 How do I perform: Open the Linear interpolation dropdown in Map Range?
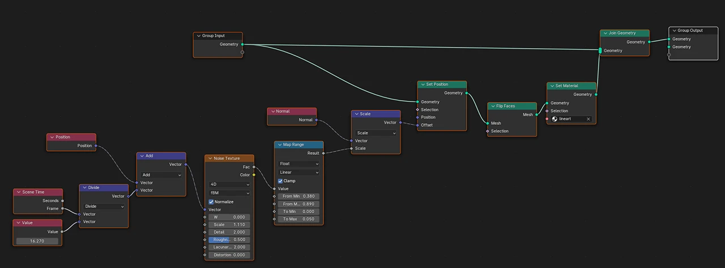tap(298, 172)
